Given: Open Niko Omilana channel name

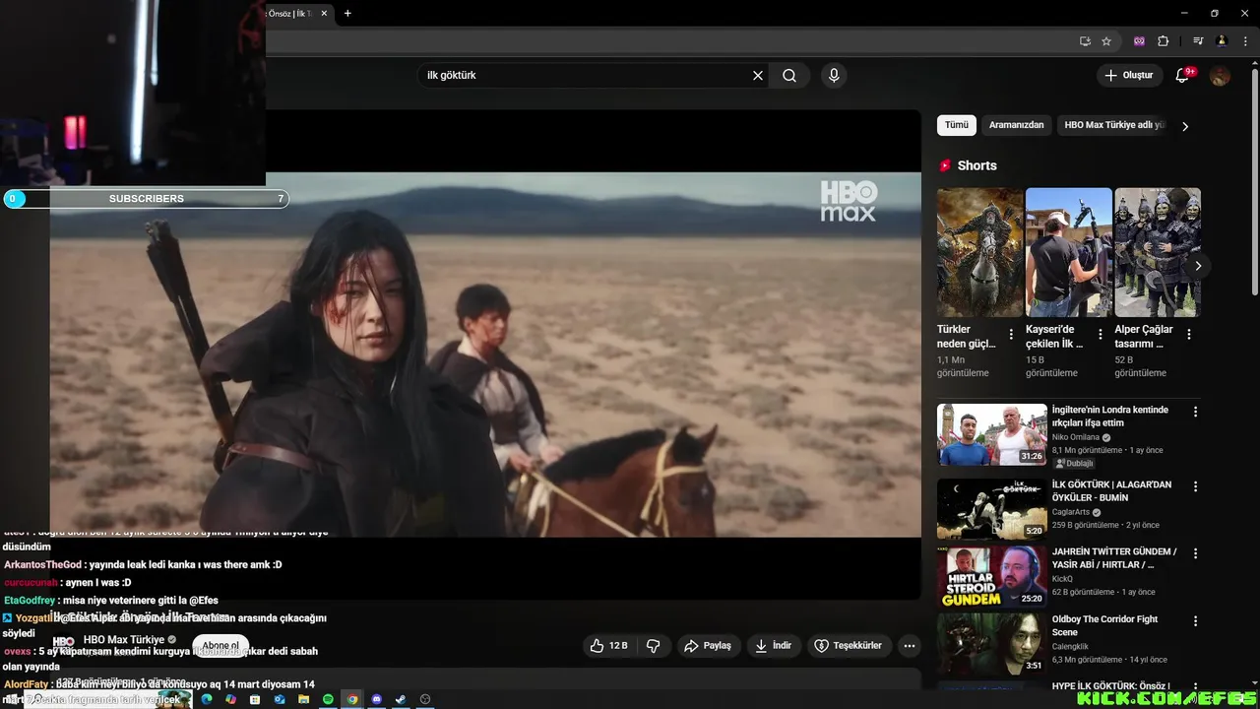Looking at the screenshot, I should tap(1075, 437).
